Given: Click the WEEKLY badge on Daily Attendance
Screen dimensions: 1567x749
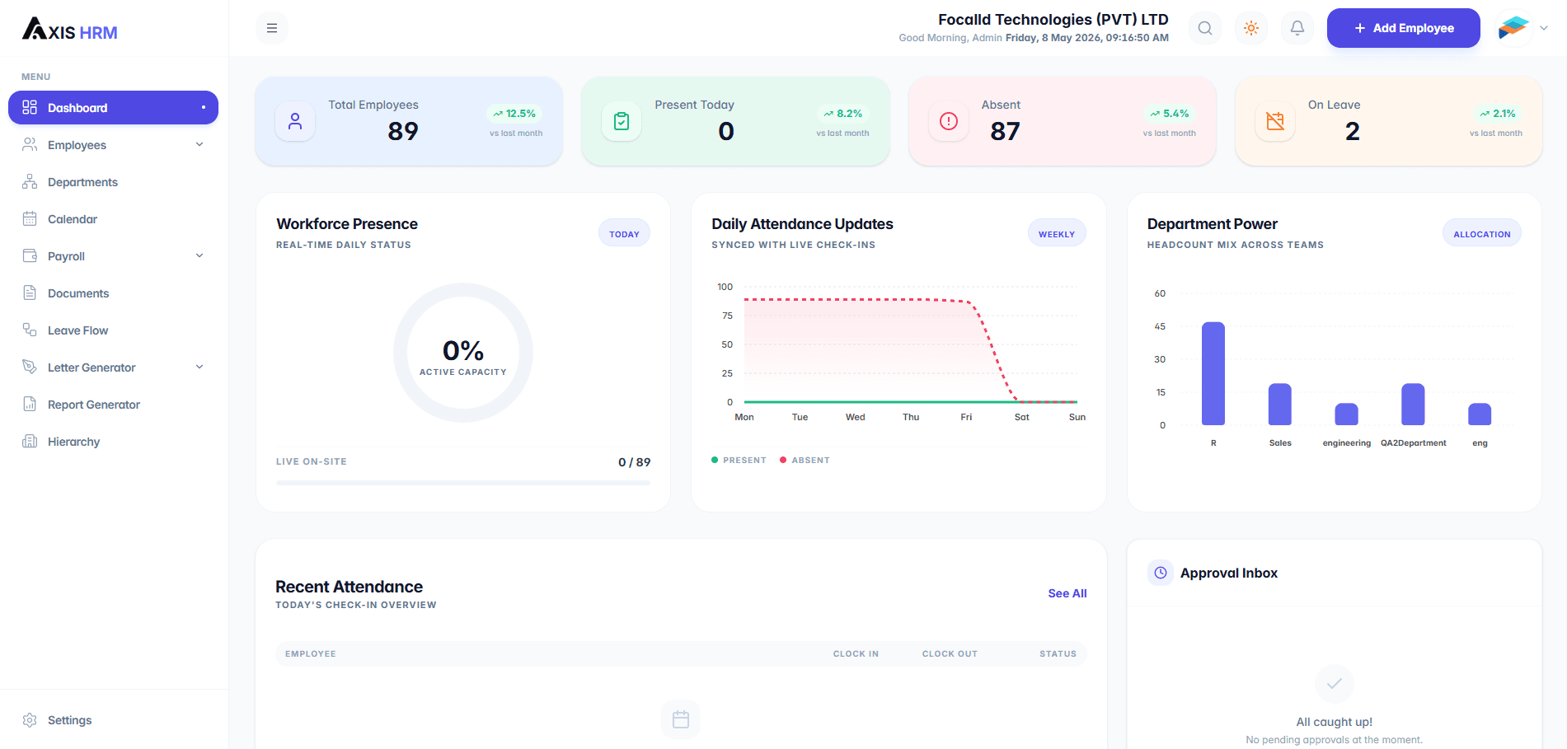Looking at the screenshot, I should tap(1057, 234).
